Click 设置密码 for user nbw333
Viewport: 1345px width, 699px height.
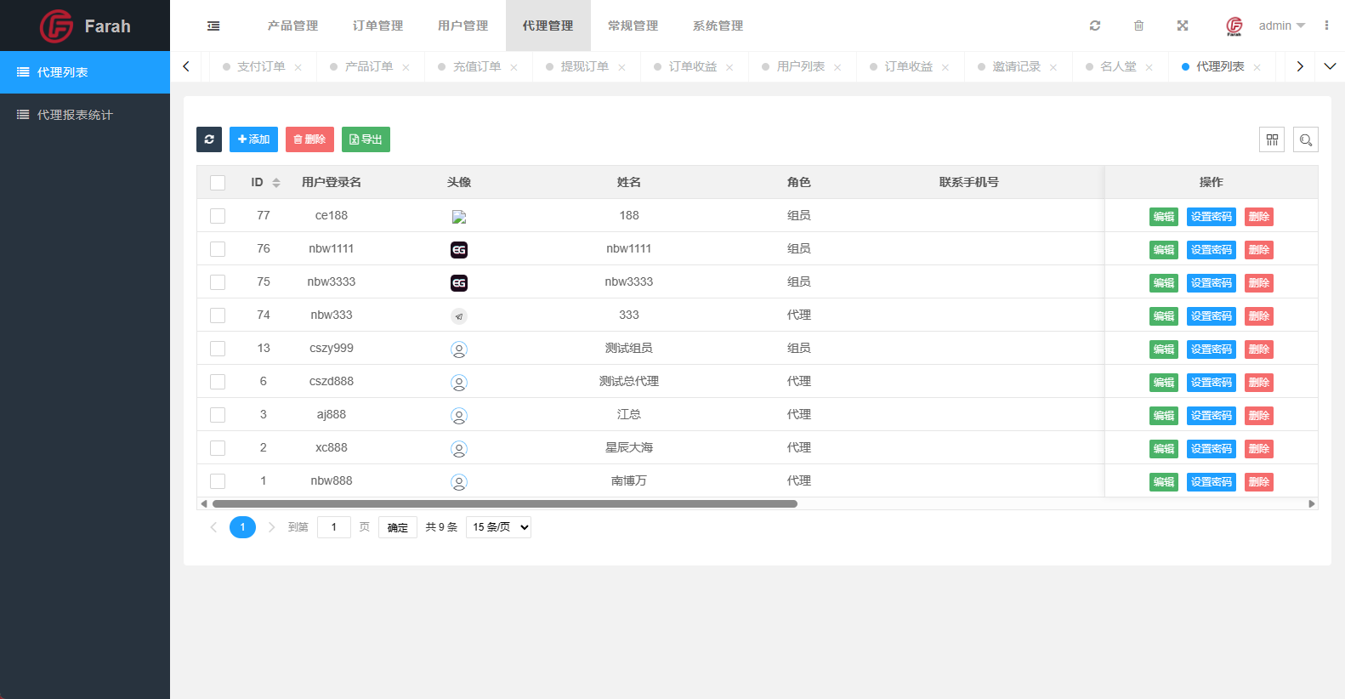[x=1211, y=316]
